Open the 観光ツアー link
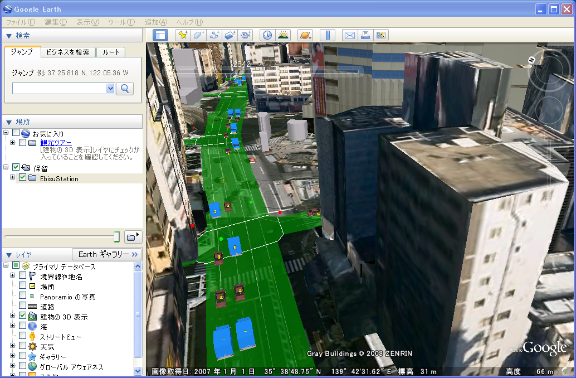 pos(56,143)
